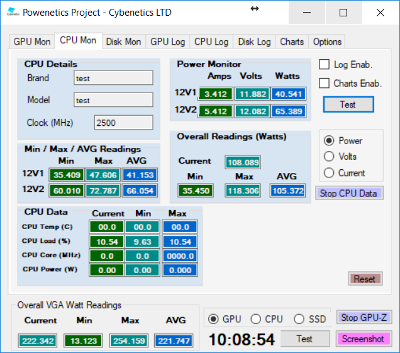400x353 pixels.
Task: Click the Stop CPU Data button
Action: click(x=349, y=193)
